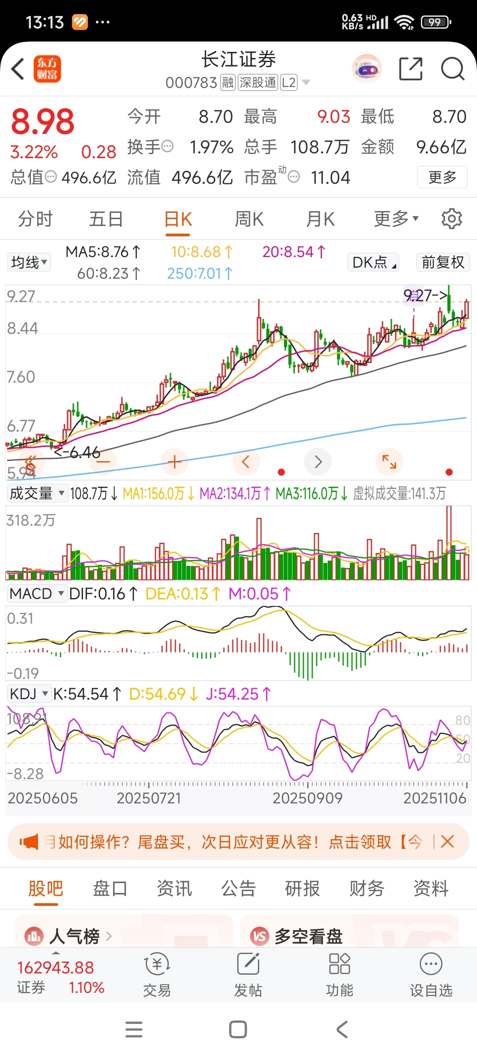Toggle DK点 indicator
Image resolution: width=477 pixels, height=1060 pixels.
(x=373, y=262)
